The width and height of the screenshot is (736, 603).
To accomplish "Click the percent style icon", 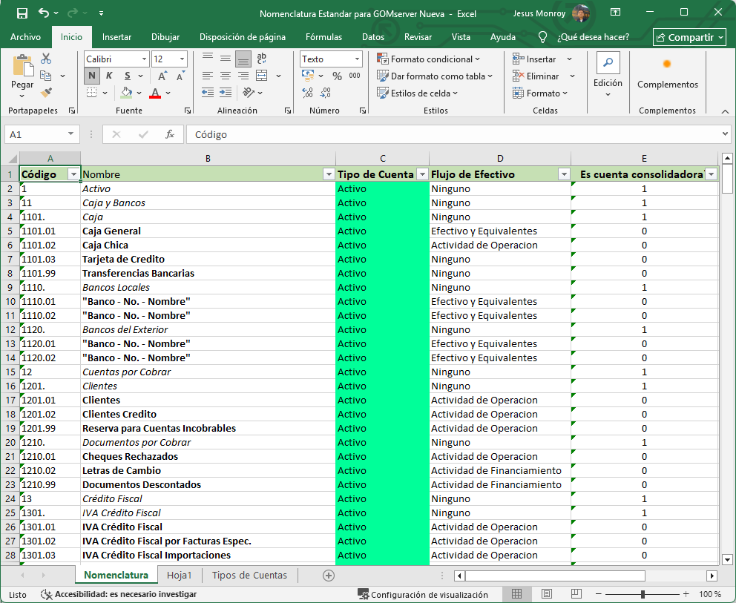I will click(337, 76).
